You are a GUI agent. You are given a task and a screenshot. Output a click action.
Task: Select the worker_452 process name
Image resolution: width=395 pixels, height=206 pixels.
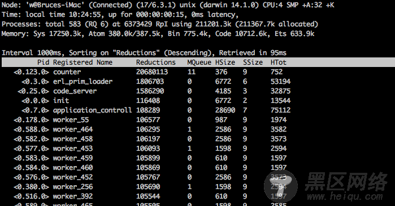coord(73,177)
